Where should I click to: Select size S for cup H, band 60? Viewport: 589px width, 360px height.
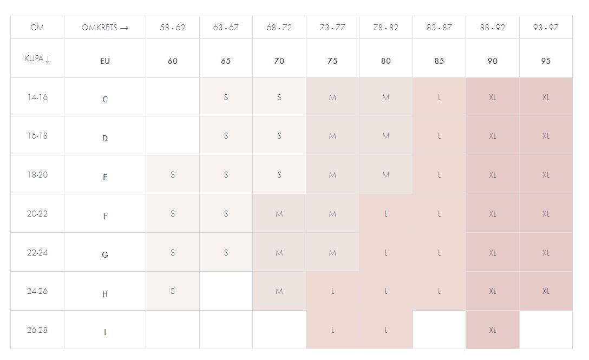click(x=172, y=291)
